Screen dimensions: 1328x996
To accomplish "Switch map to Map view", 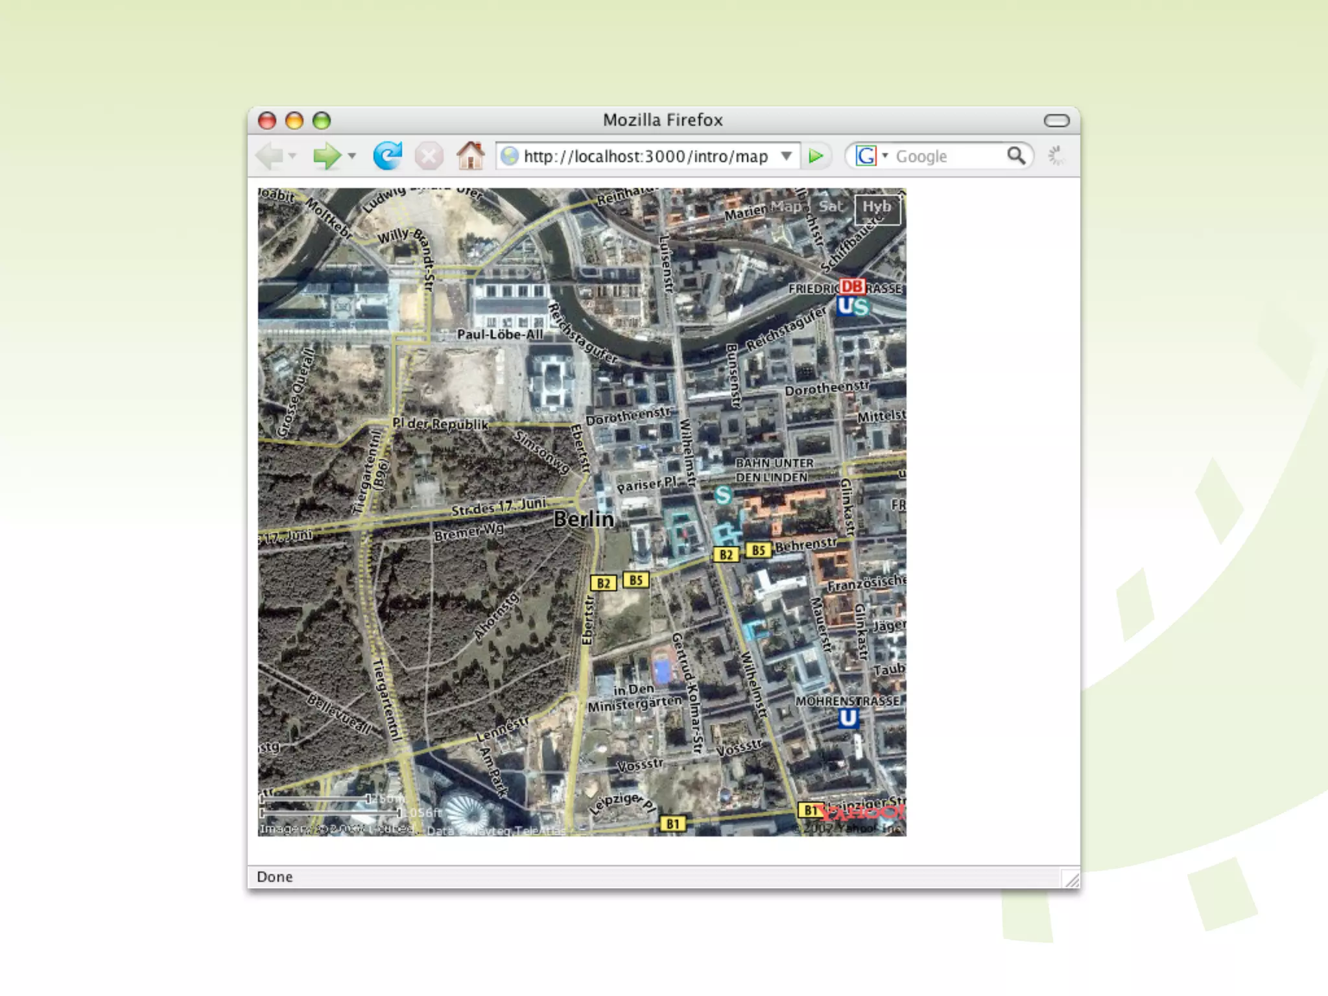I will point(786,207).
